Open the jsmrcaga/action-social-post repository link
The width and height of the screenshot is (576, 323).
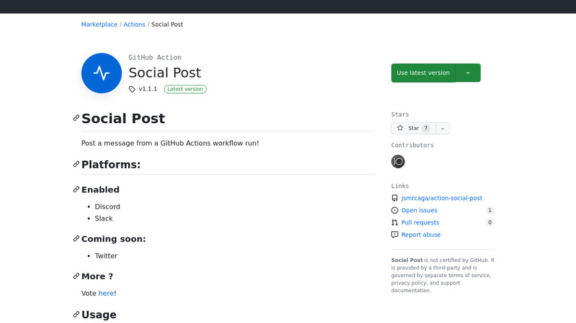click(442, 198)
